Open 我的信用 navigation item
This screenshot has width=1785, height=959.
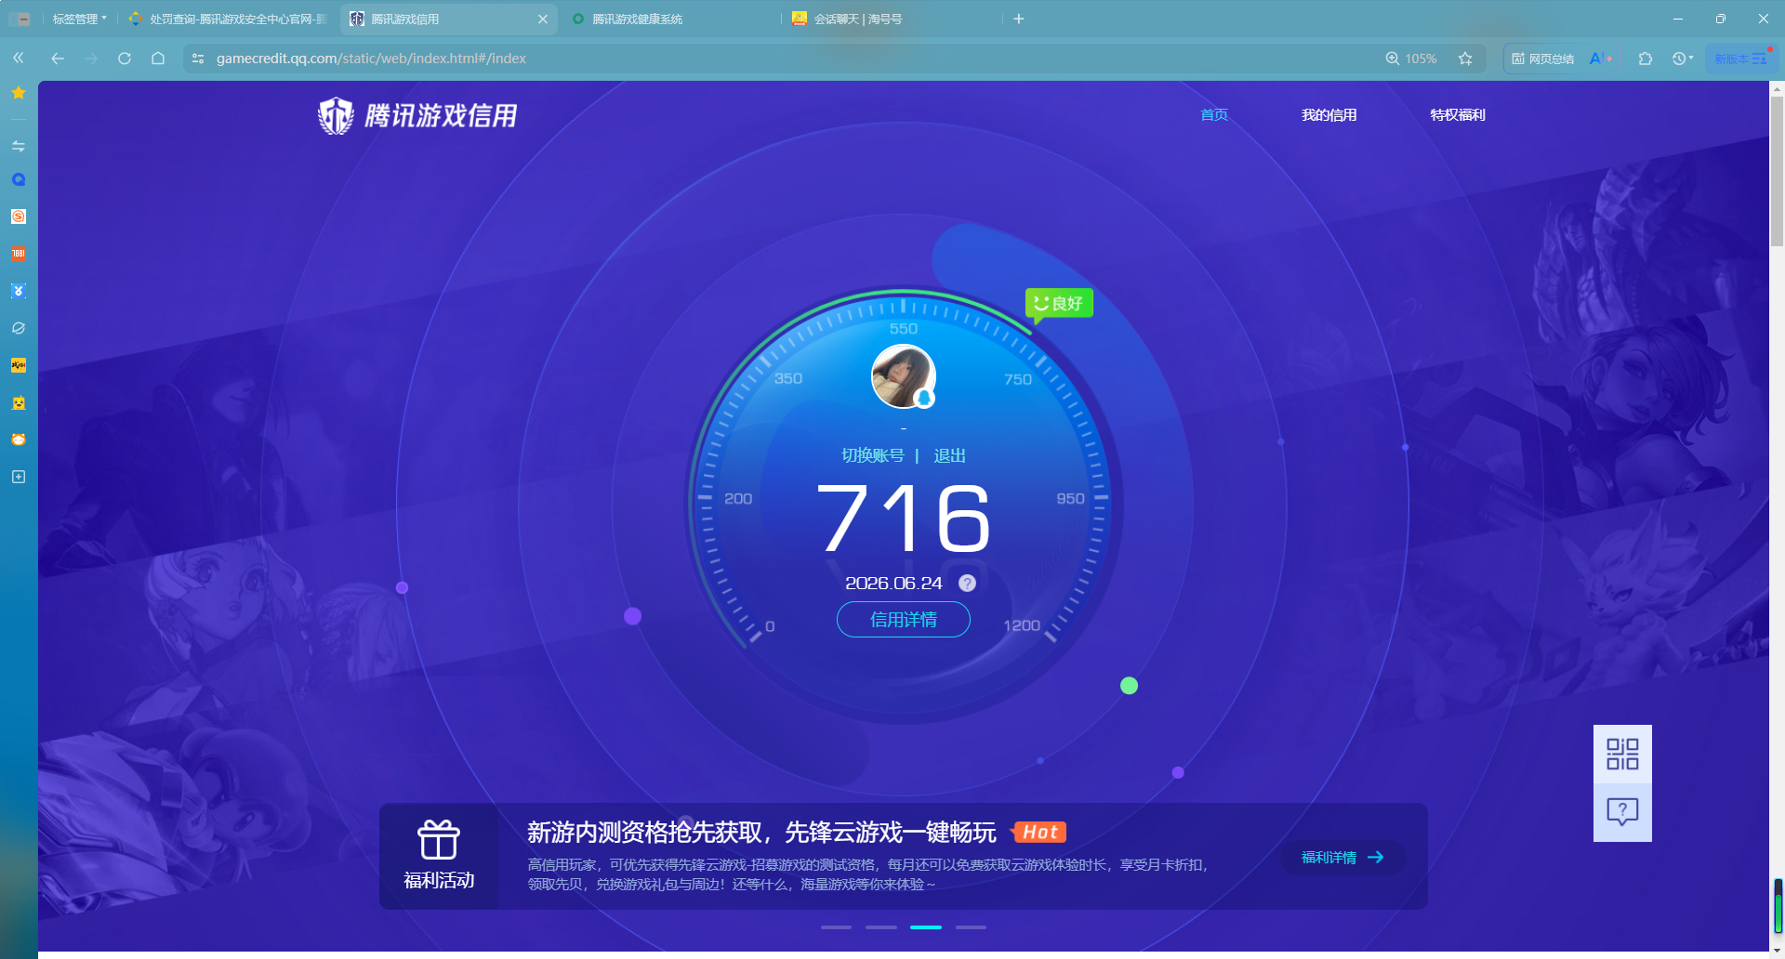(1329, 114)
